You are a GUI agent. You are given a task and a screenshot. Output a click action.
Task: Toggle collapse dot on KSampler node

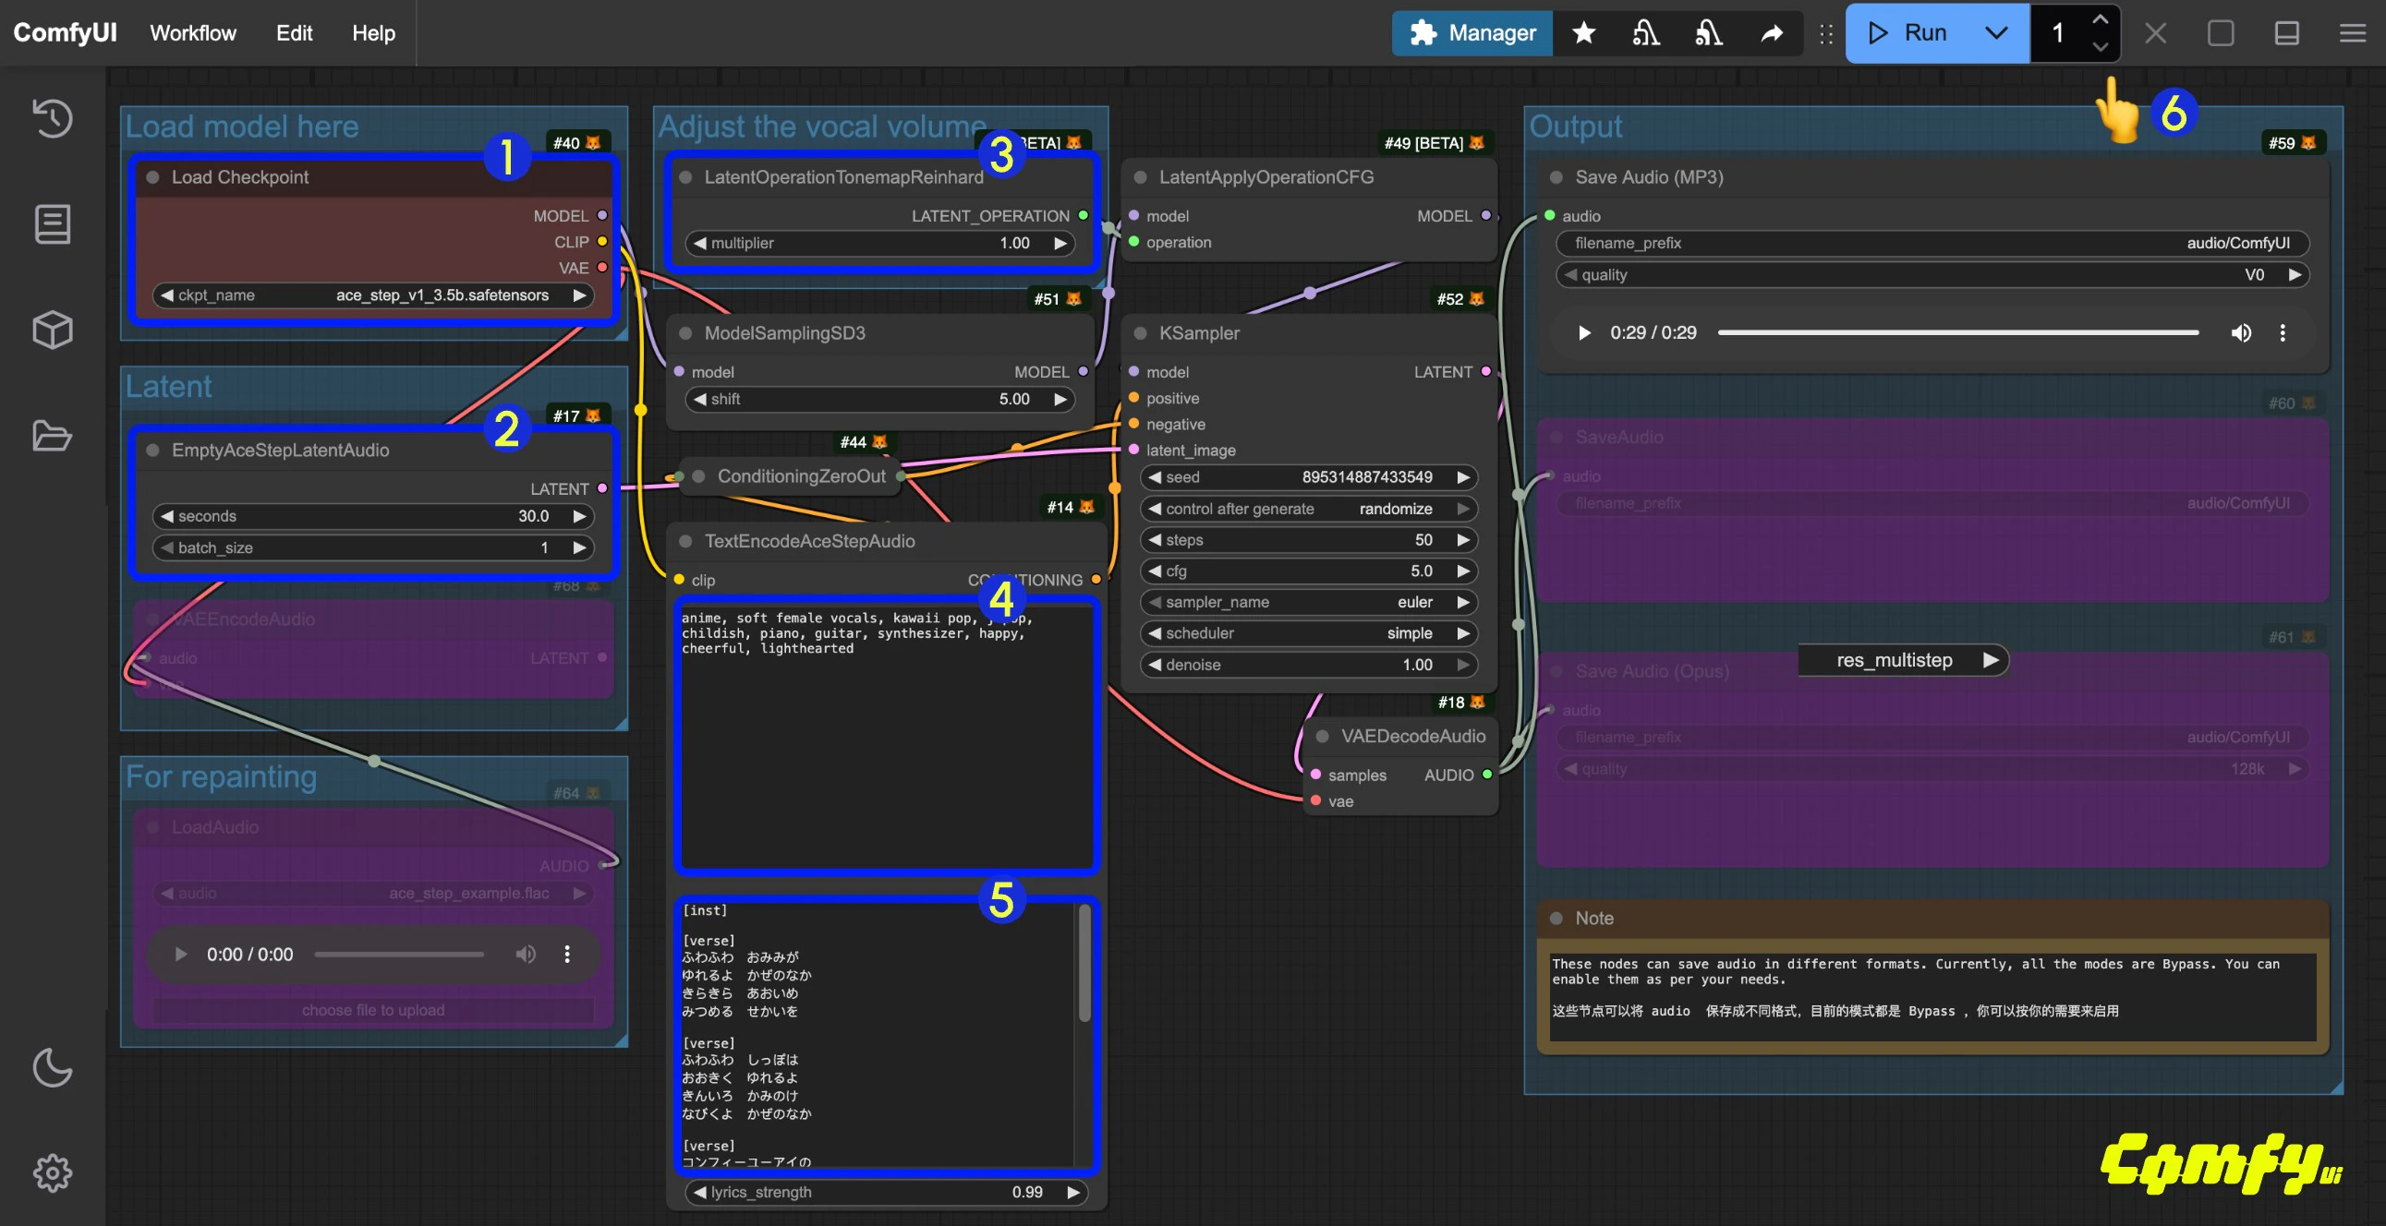tap(1140, 333)
